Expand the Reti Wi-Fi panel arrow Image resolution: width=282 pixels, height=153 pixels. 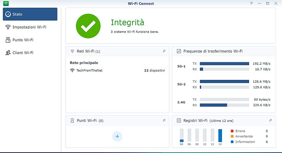point(164,51)
